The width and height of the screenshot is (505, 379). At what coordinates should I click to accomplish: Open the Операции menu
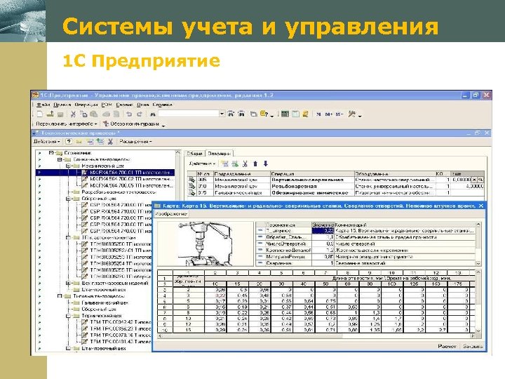point(86,105)
